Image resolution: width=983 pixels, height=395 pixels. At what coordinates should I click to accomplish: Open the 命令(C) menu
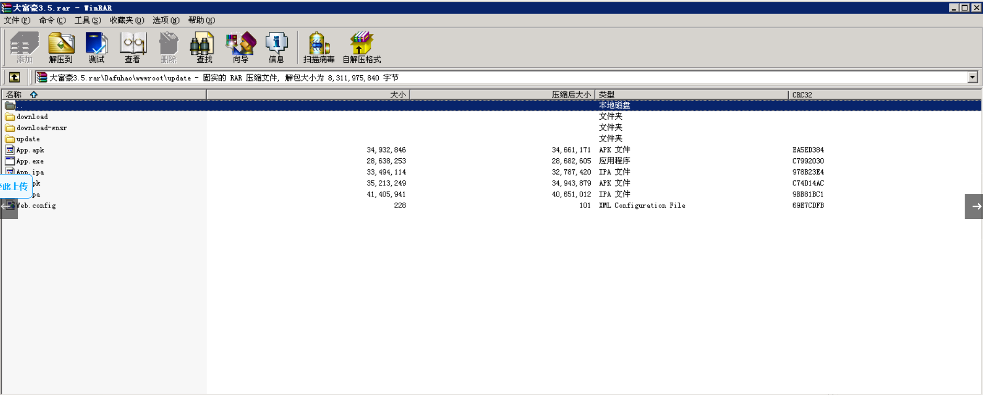pos(52,20)
